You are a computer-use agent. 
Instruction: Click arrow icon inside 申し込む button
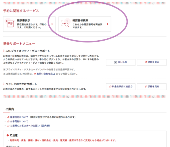coord(115,63)
